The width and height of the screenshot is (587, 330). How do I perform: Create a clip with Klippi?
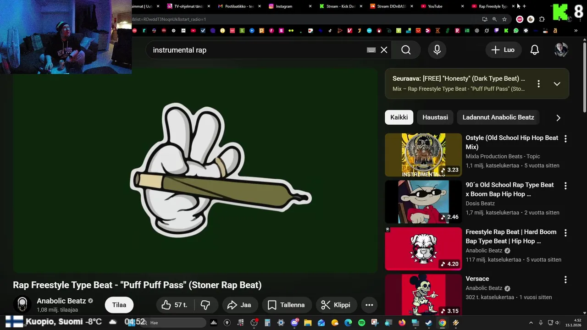(x=336, y=305)
